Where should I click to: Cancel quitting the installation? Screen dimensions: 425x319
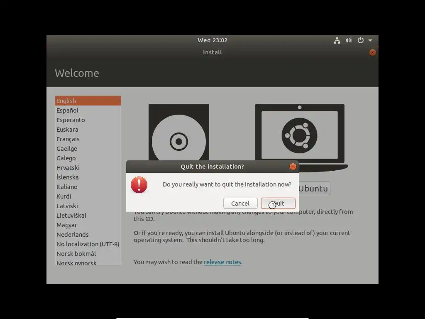240,203
